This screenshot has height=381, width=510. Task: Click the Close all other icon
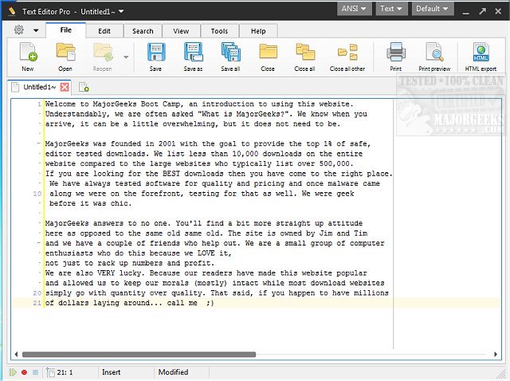pos(347,57)
